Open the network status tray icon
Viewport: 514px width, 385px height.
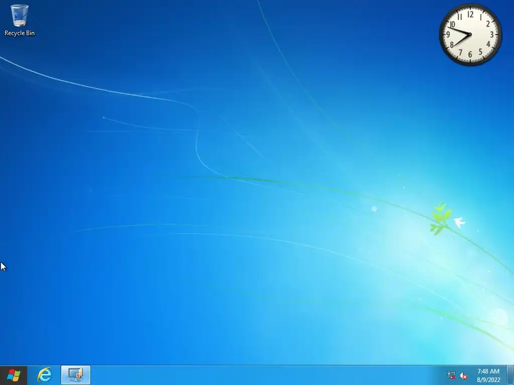pos(451,375)
